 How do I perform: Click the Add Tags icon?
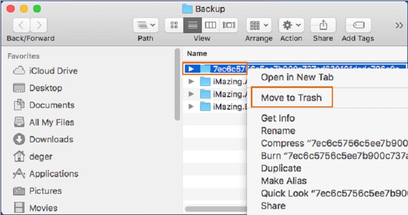(358, 25)
